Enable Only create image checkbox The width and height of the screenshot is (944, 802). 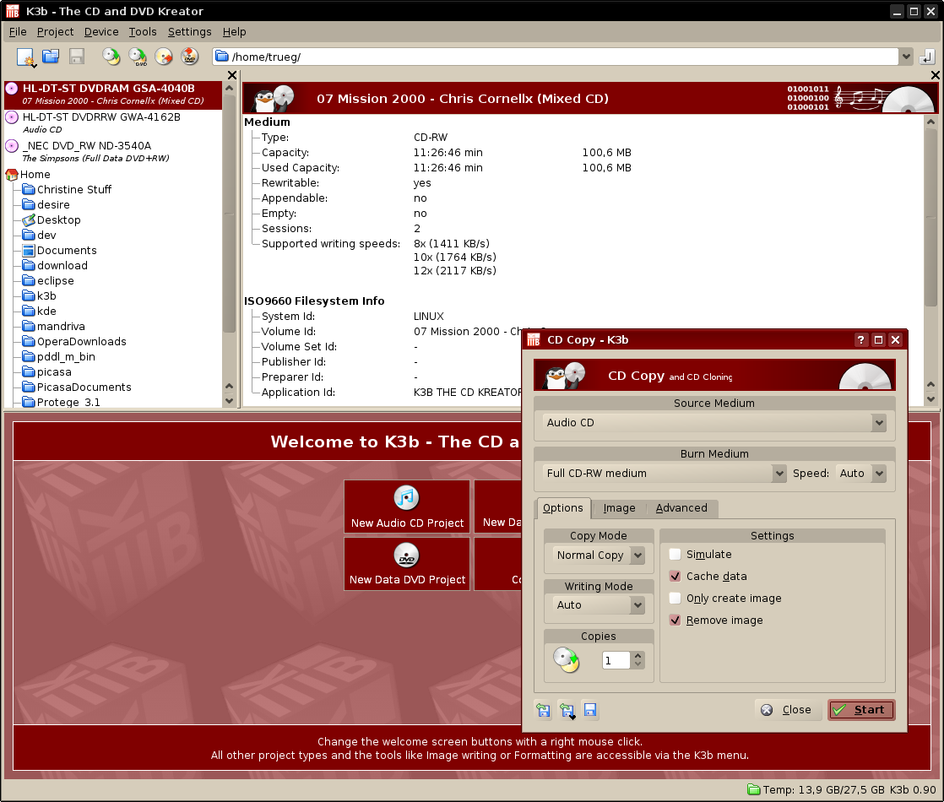[x=675, y=598]
